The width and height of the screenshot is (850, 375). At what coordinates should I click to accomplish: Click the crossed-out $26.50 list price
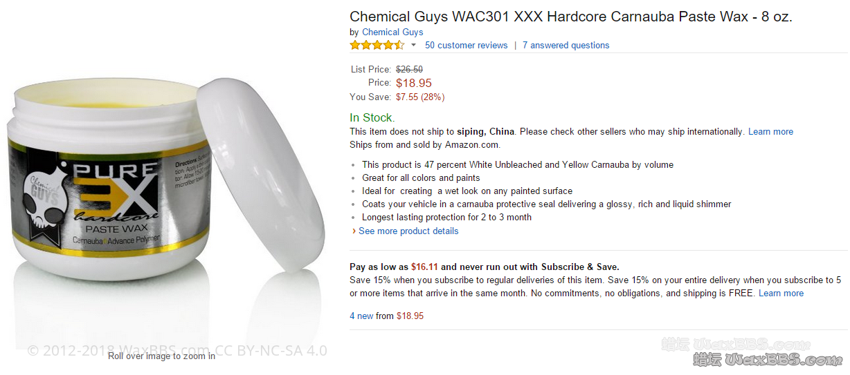[409, 70]
